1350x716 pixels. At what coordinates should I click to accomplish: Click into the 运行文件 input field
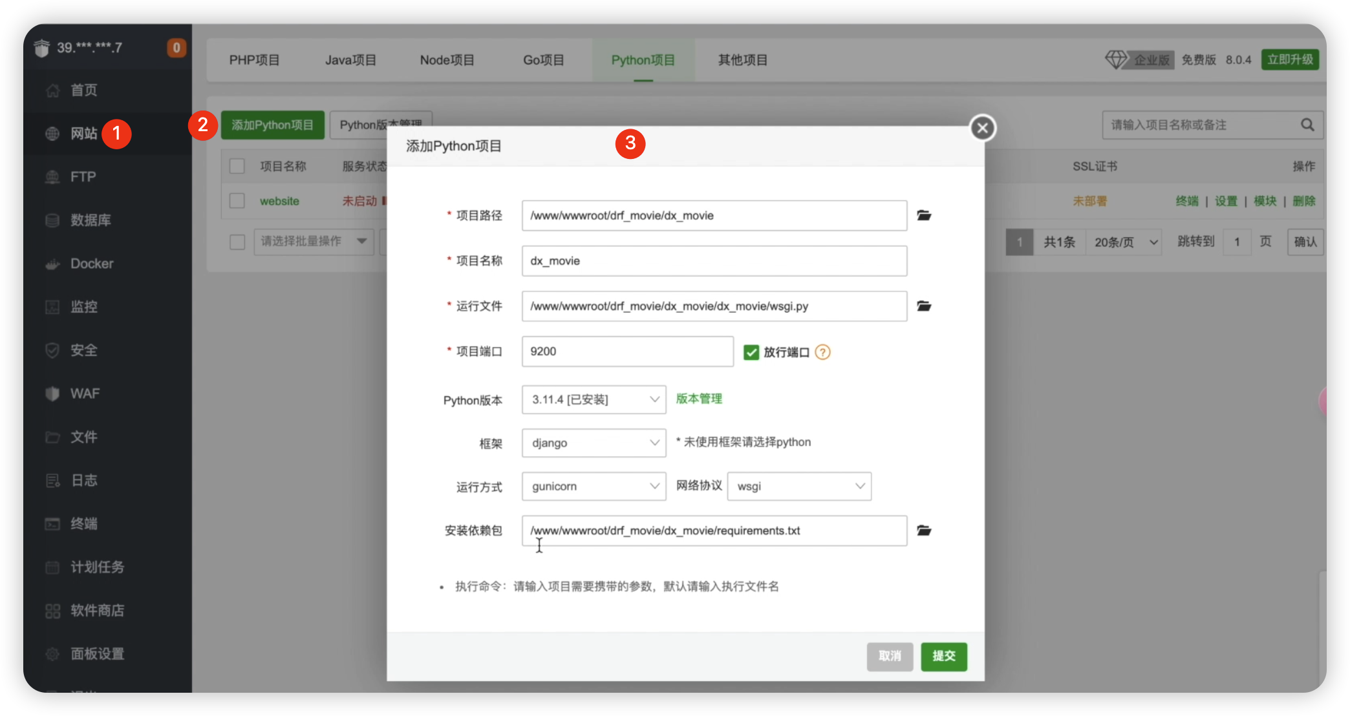714,306
